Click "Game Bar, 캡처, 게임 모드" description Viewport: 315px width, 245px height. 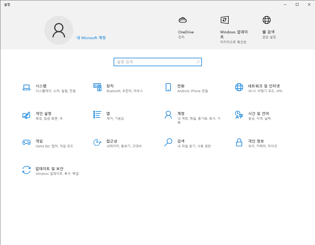click(54, 146)
